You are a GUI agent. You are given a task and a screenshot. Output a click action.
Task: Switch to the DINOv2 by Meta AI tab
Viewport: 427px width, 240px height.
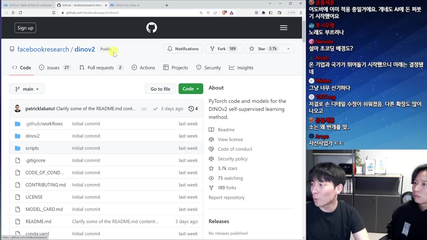[x=133, y=5]
